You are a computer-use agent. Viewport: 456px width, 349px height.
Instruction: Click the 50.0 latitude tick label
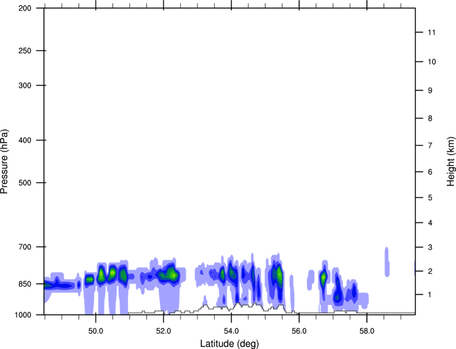pos(95,331)
